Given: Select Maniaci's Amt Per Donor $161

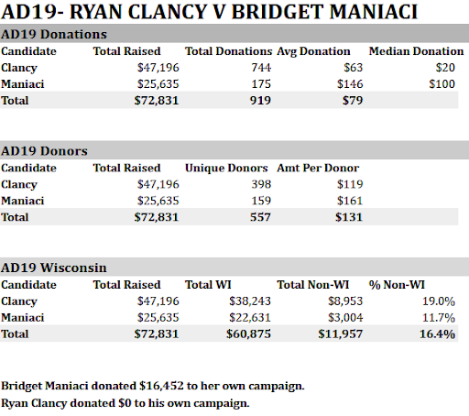Looking at the screenshot, I should pyautogui.click(x=350, y=201).
